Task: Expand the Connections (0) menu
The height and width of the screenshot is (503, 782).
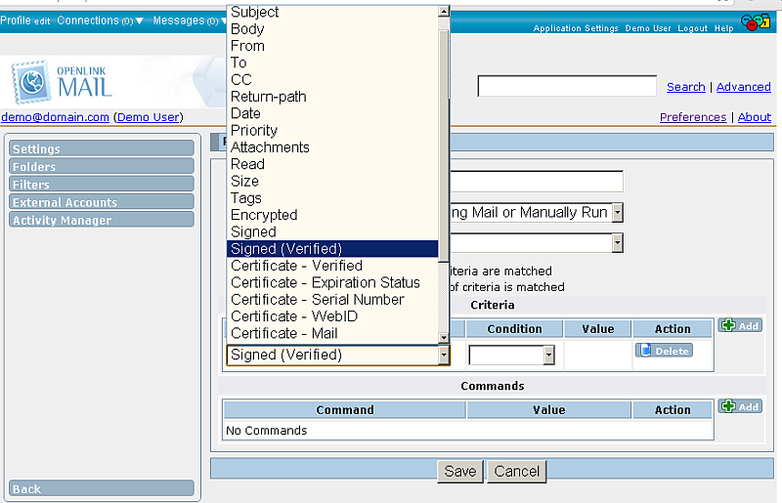Action: point(101,21)
